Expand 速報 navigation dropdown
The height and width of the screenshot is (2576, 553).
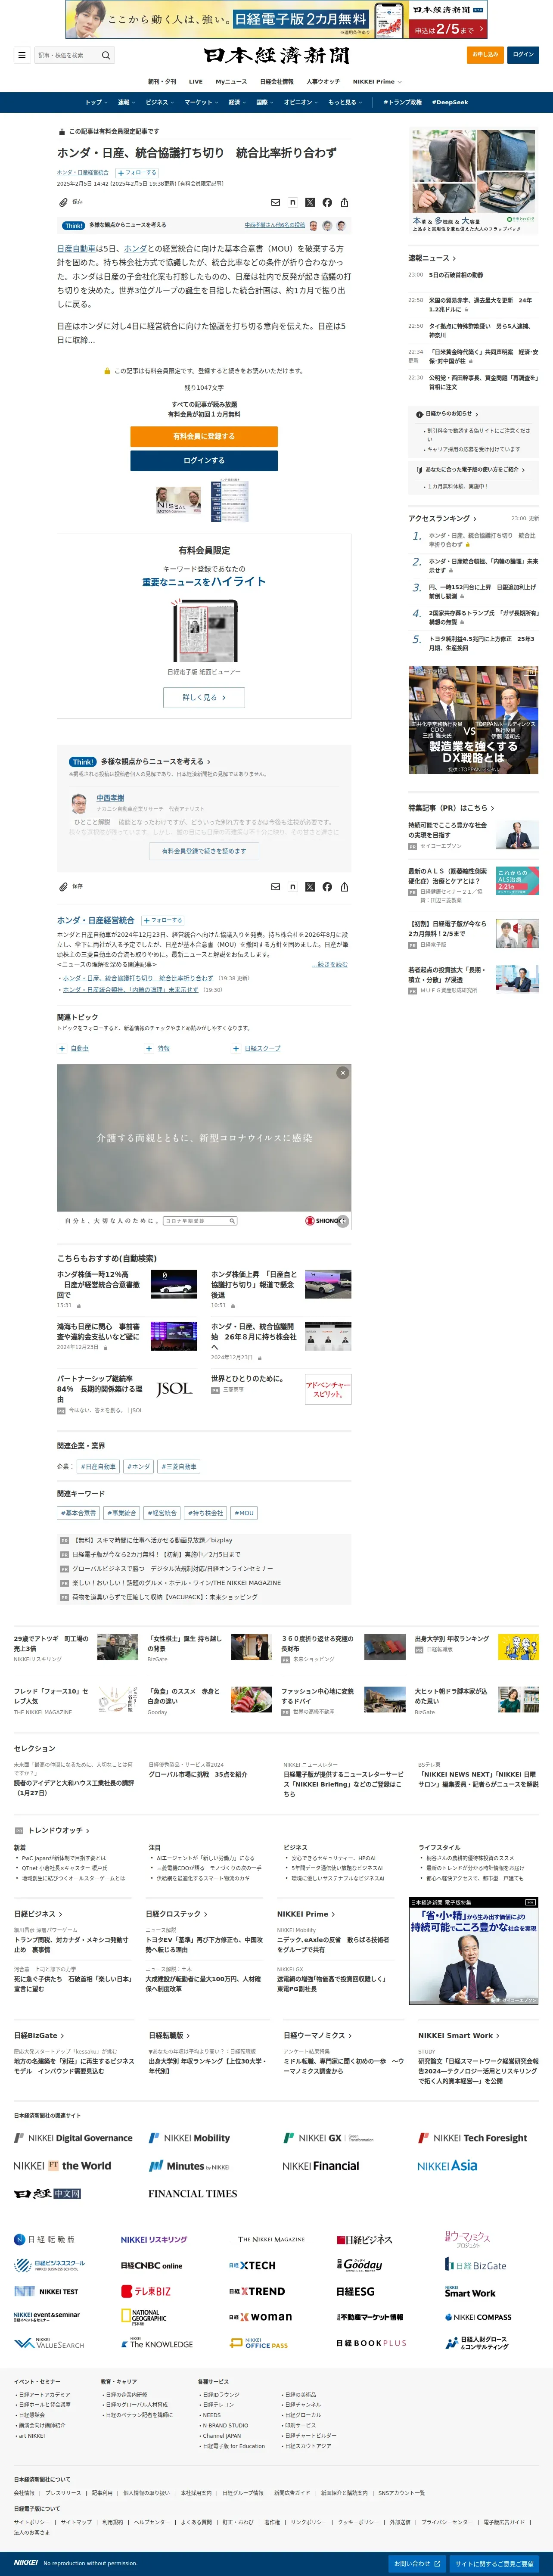pyautogui.click(x=127, y=102)
